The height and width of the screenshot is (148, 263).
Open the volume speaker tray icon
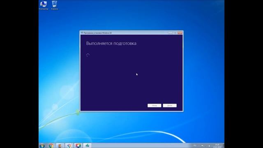point(209,146)
